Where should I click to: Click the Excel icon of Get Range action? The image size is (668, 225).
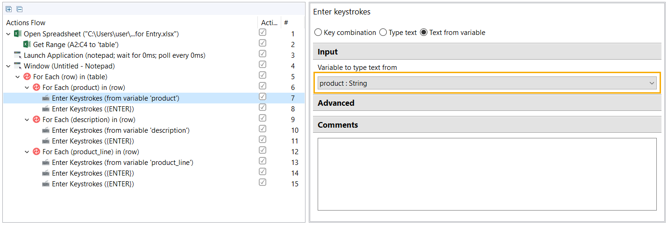click(x=27, y=45)
